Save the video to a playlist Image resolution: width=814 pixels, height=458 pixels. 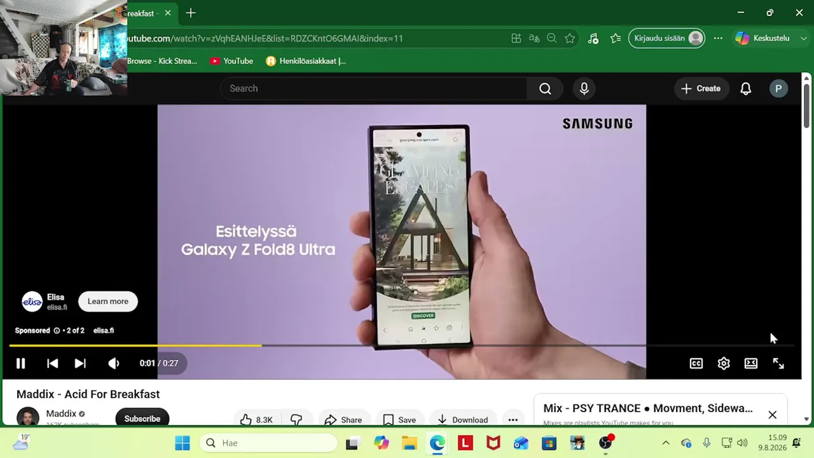coord(399,419)
